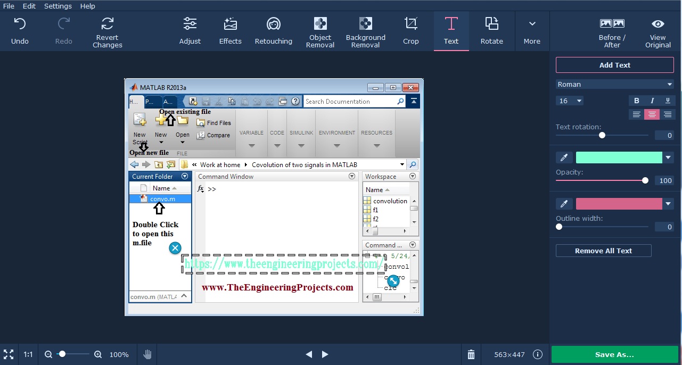The height and width of the screenshot is (365, 682).
Task: Click the outline width value field
Action: coord(664,227)
